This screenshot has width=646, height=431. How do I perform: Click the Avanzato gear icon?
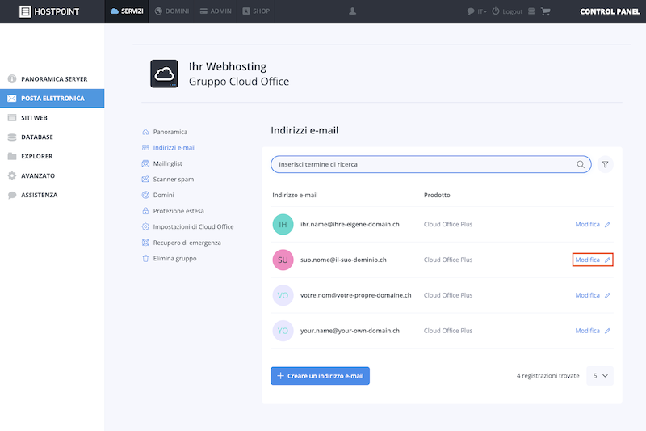[x=12, y=175]
